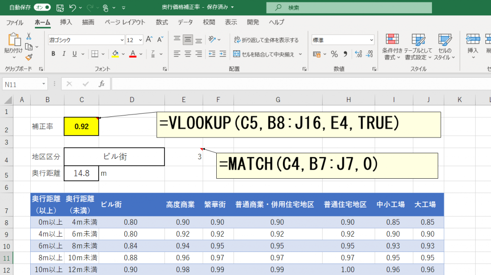
Task: Toggle Bold formatting
Action: coord(53,54)
